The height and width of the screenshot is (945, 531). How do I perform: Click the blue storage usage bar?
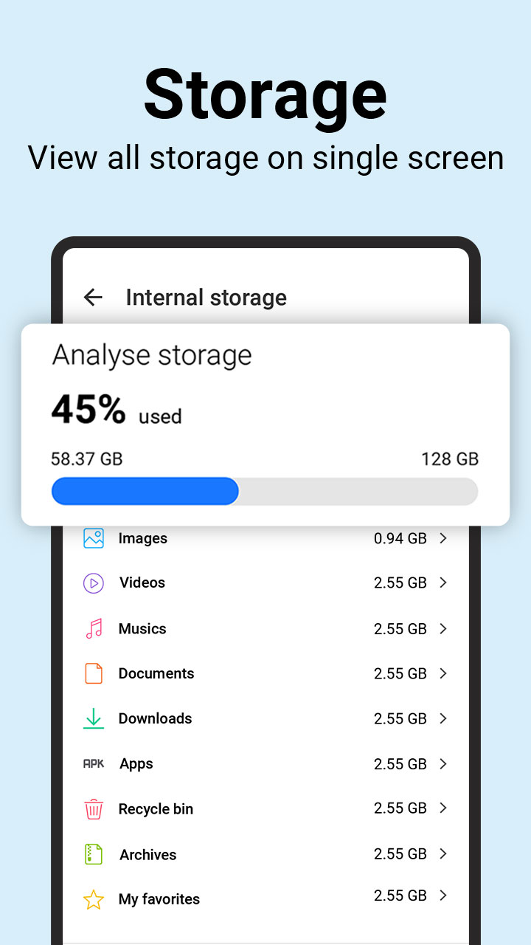click(x=145, y=491)
